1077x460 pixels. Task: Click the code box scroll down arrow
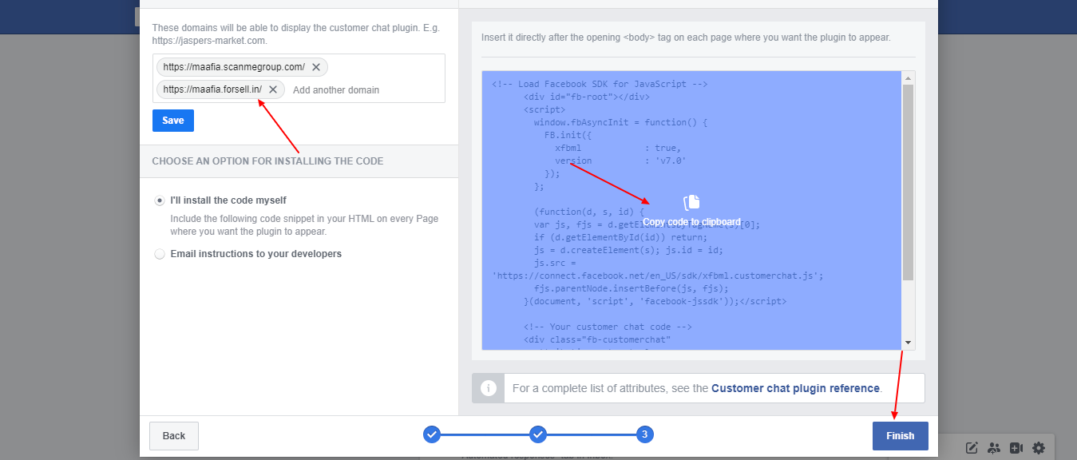coord(909,343)
